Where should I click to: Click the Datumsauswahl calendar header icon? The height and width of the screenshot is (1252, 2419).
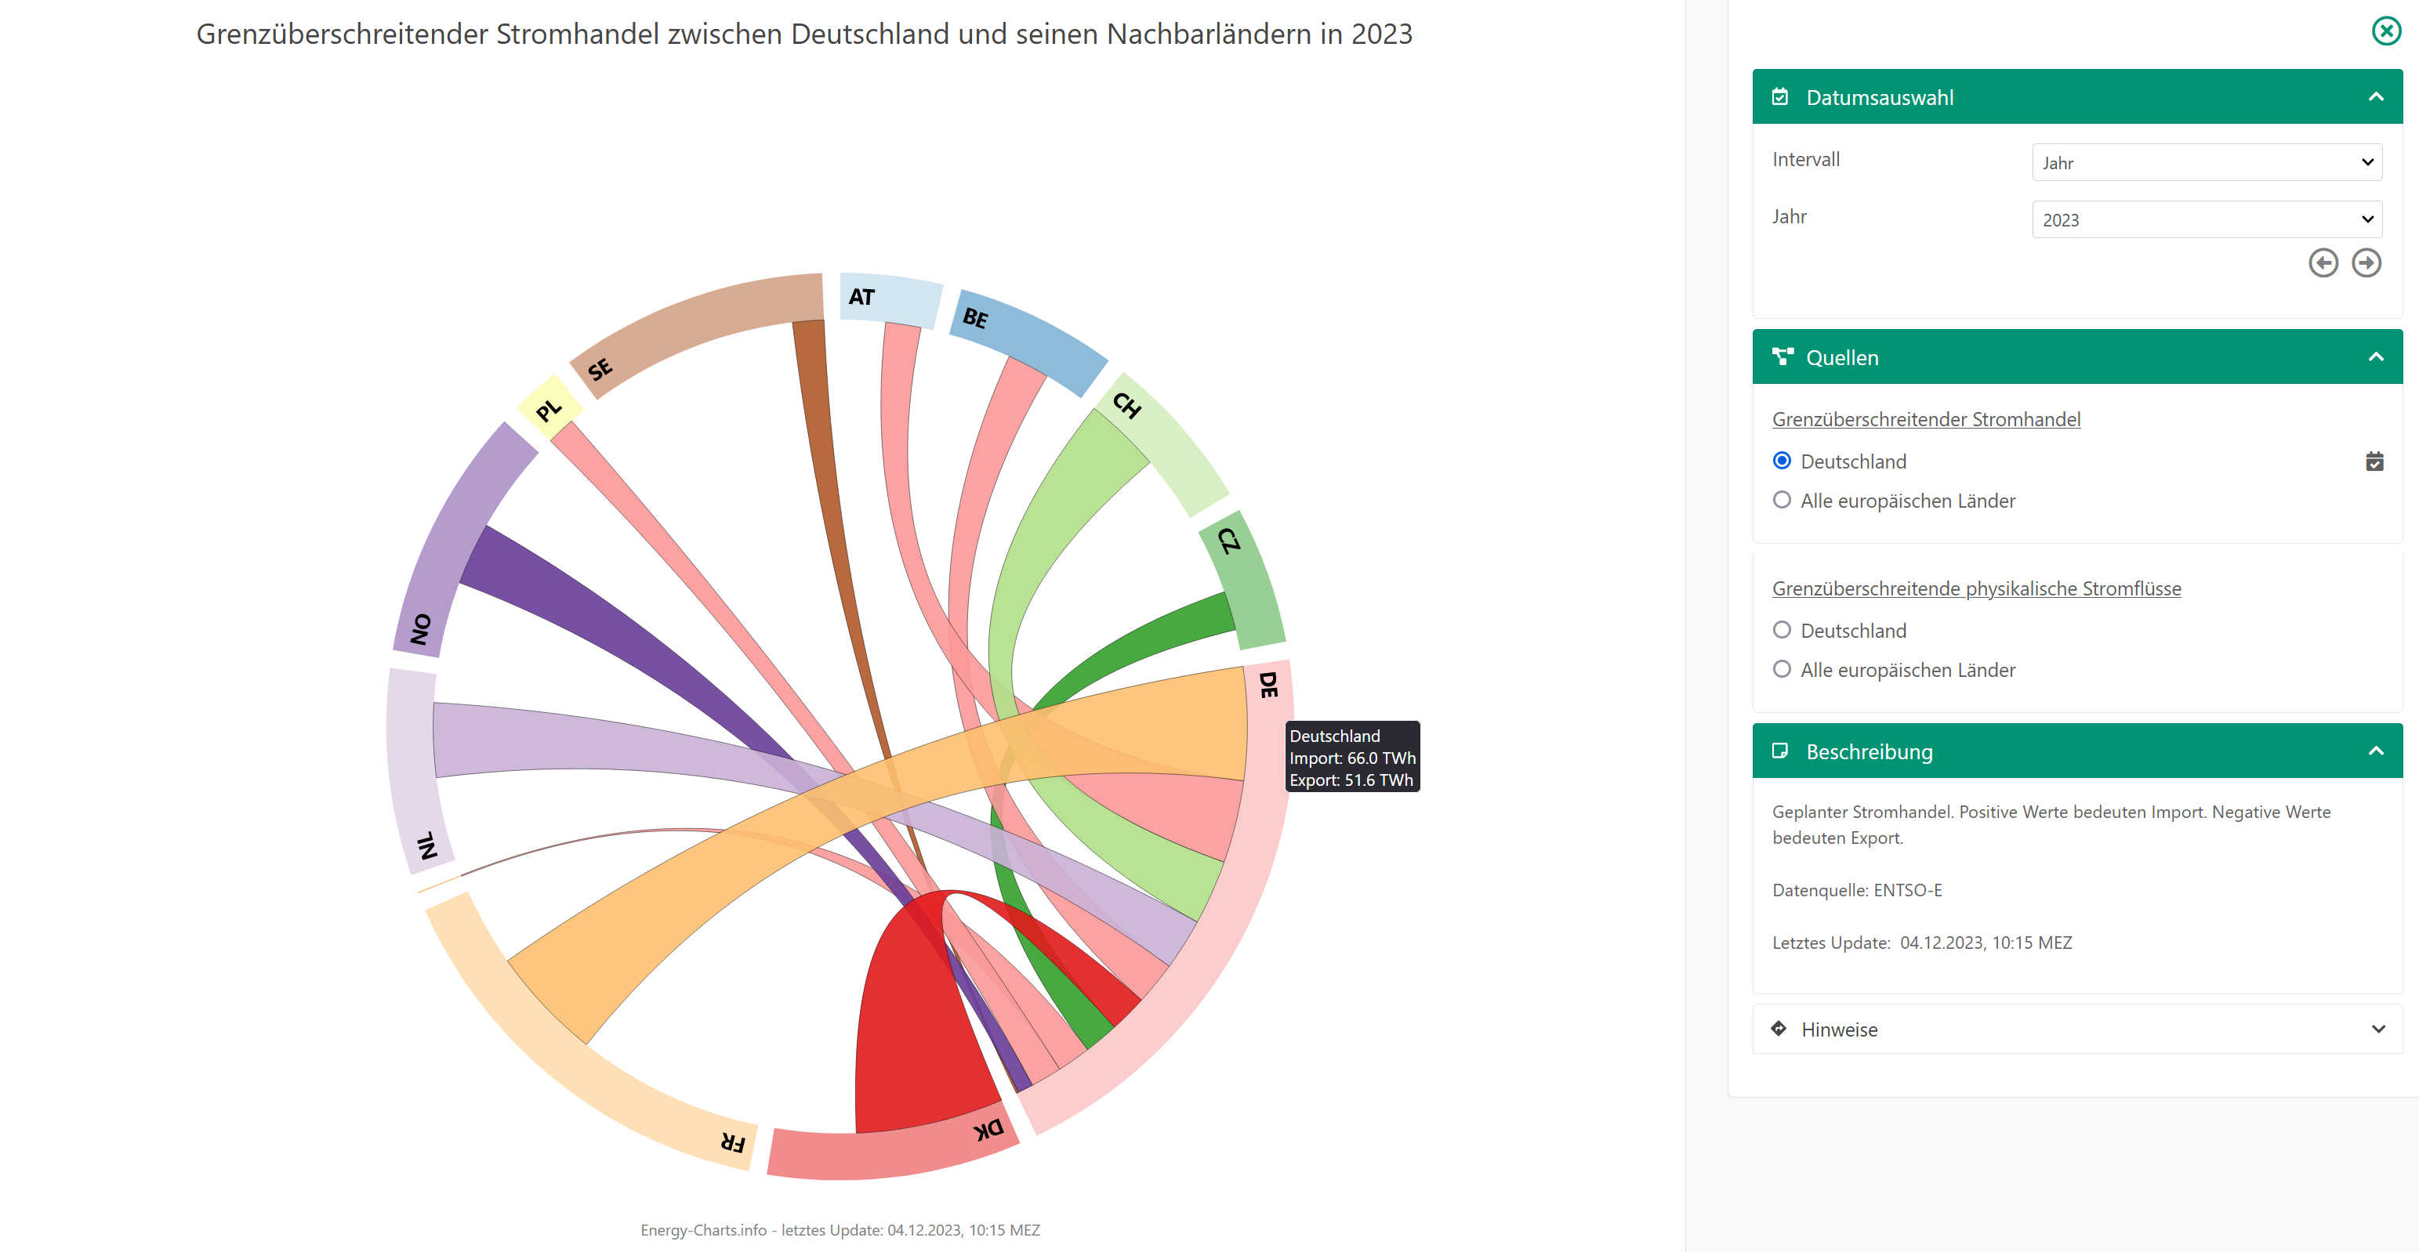coord(1779,96)
